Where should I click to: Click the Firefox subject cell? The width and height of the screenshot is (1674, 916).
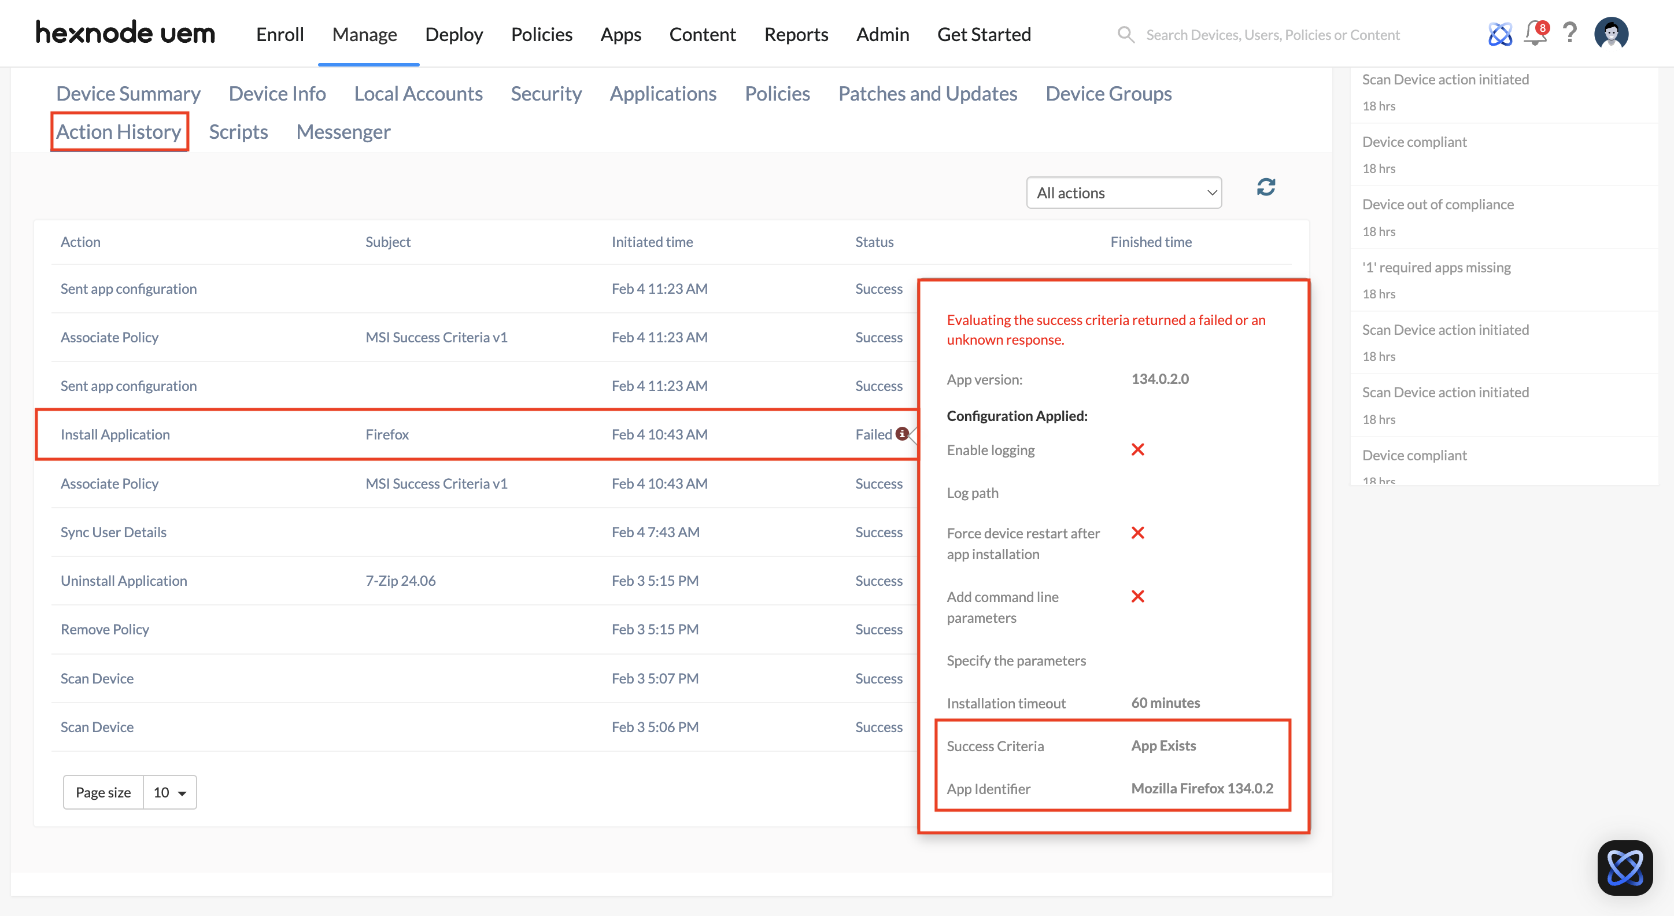387,434
